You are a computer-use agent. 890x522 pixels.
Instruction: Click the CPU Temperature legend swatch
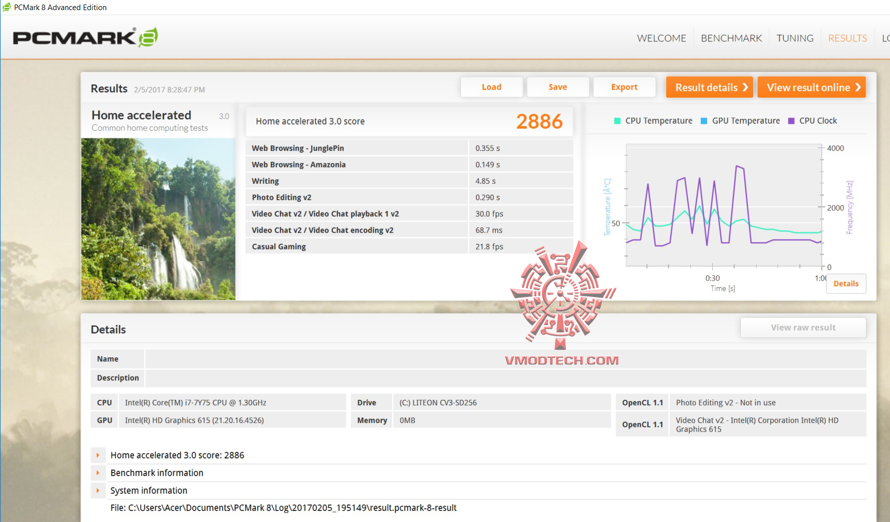coord(617,121)
